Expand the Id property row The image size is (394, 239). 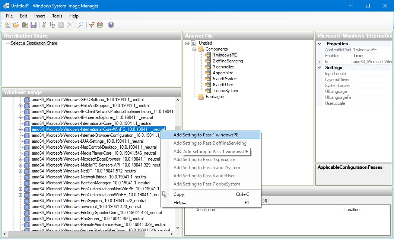pyautogui.click(x=319, y=62)
